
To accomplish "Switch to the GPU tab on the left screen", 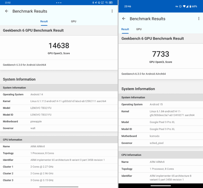I will [x=74, y=21].
